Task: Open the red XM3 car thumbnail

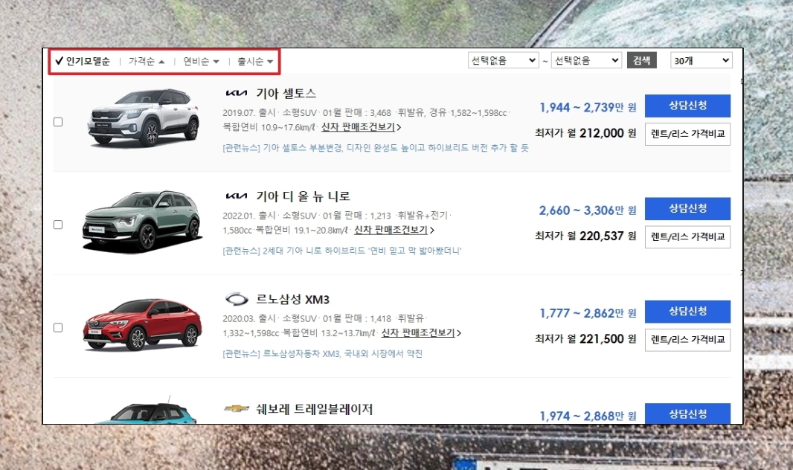Action: click(143, 324)
